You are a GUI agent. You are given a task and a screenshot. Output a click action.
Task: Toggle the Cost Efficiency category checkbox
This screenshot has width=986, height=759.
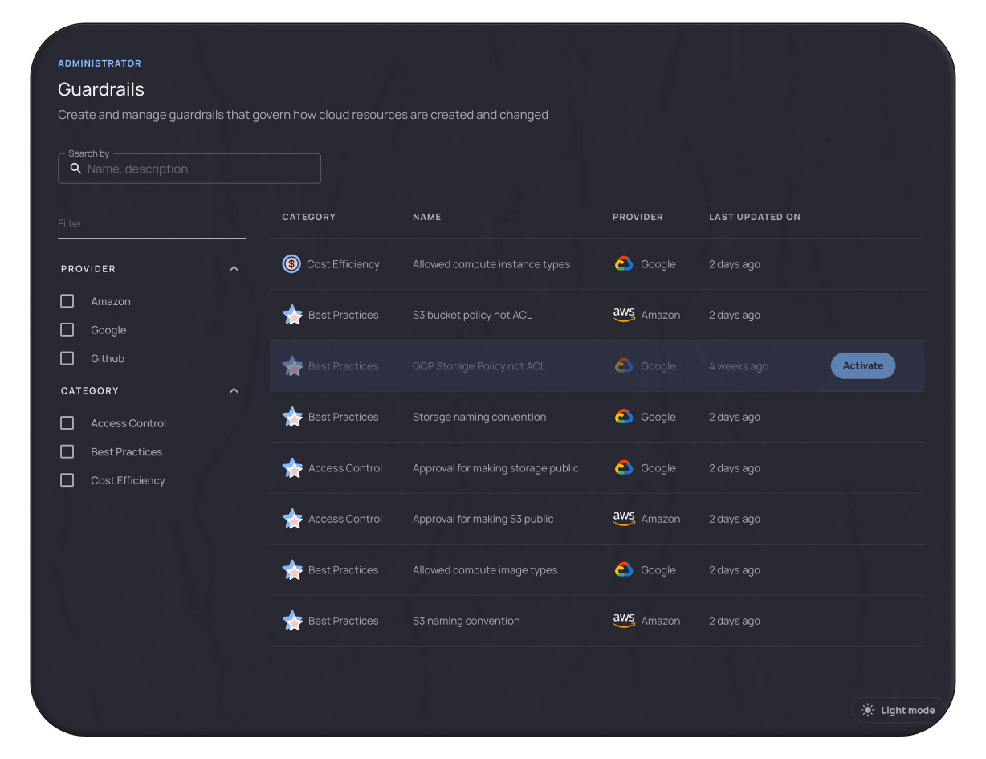pos(67,480)
